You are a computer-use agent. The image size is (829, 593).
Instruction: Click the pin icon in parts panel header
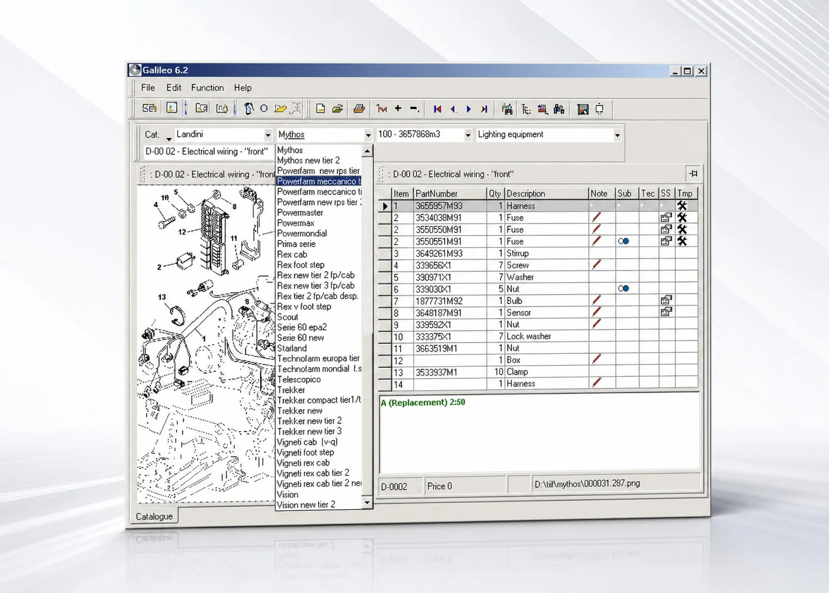693,173
